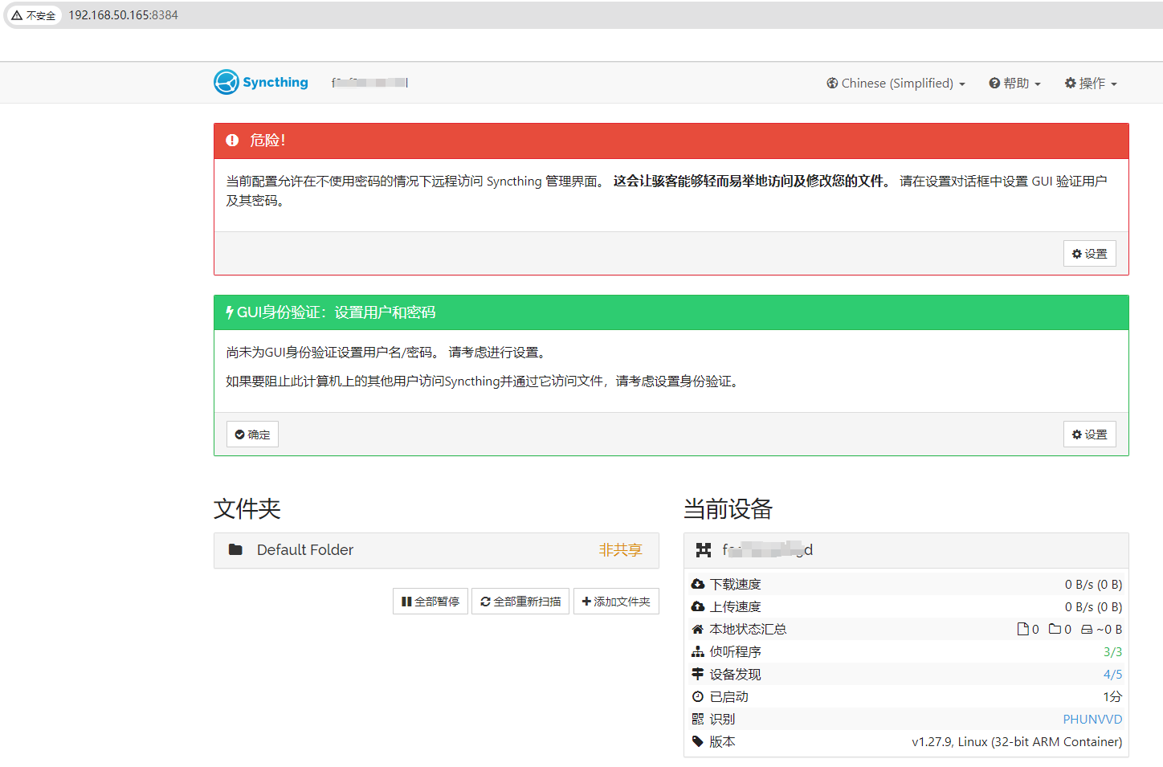Click the 3/3 listeners value

pos(1112,652)
